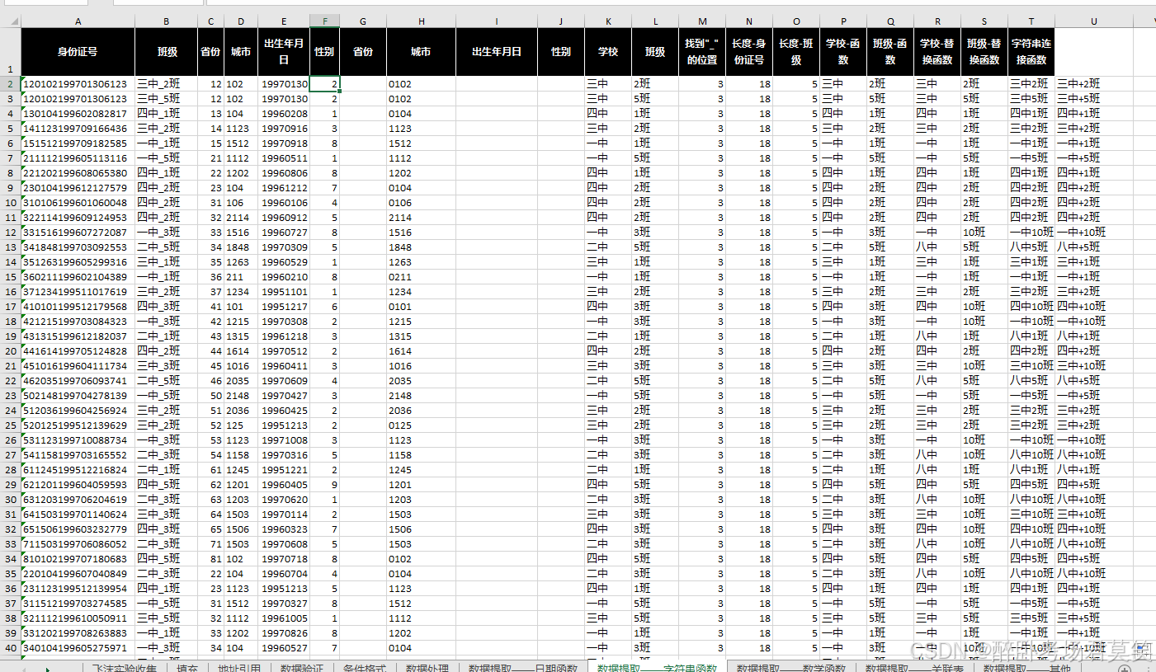The height and width of the screenshot is (672, 1156).
Task: Select cell with ID 621201199604059593
Action: (x=78, y=484)
